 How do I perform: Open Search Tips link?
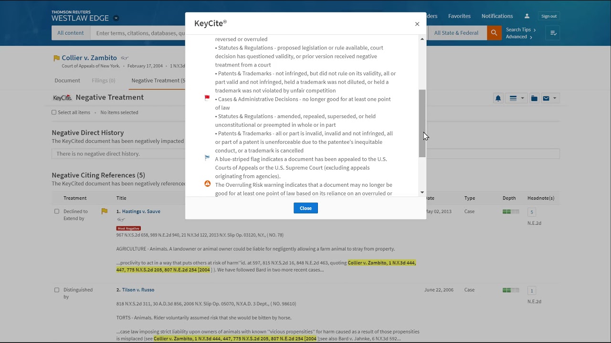521,30
